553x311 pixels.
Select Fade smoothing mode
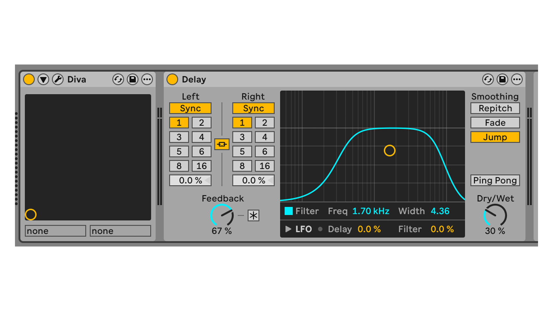(x=495, y=123)
